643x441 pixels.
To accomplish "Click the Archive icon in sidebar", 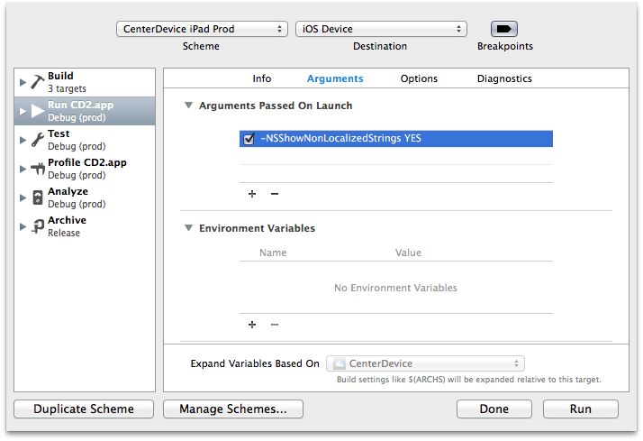I will pos(38,226).
